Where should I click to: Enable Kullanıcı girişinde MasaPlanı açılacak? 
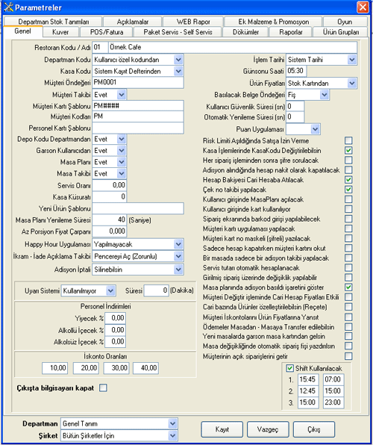click(x=348, y=199)
